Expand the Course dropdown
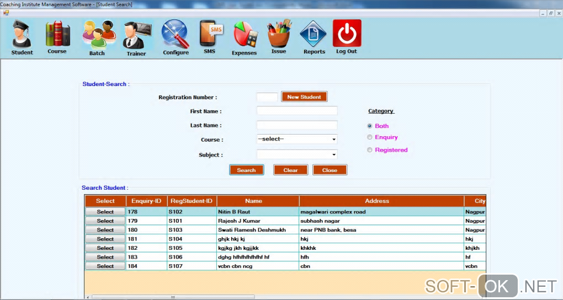This screenshot has height=300, width=563. pos(333,139)
